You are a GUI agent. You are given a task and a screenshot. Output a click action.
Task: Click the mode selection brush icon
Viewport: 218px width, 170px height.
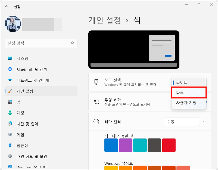point(96,82)
